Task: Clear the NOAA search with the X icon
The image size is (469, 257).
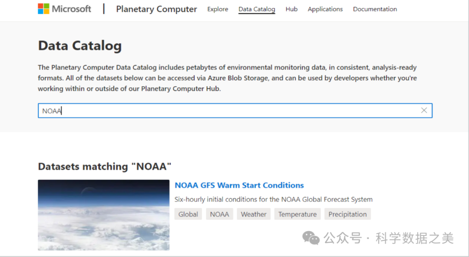Action: click(424, 111)
